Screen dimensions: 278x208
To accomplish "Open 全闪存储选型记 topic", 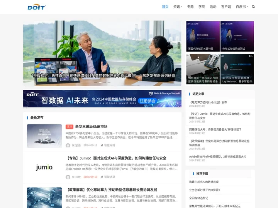I will point(198,198).
